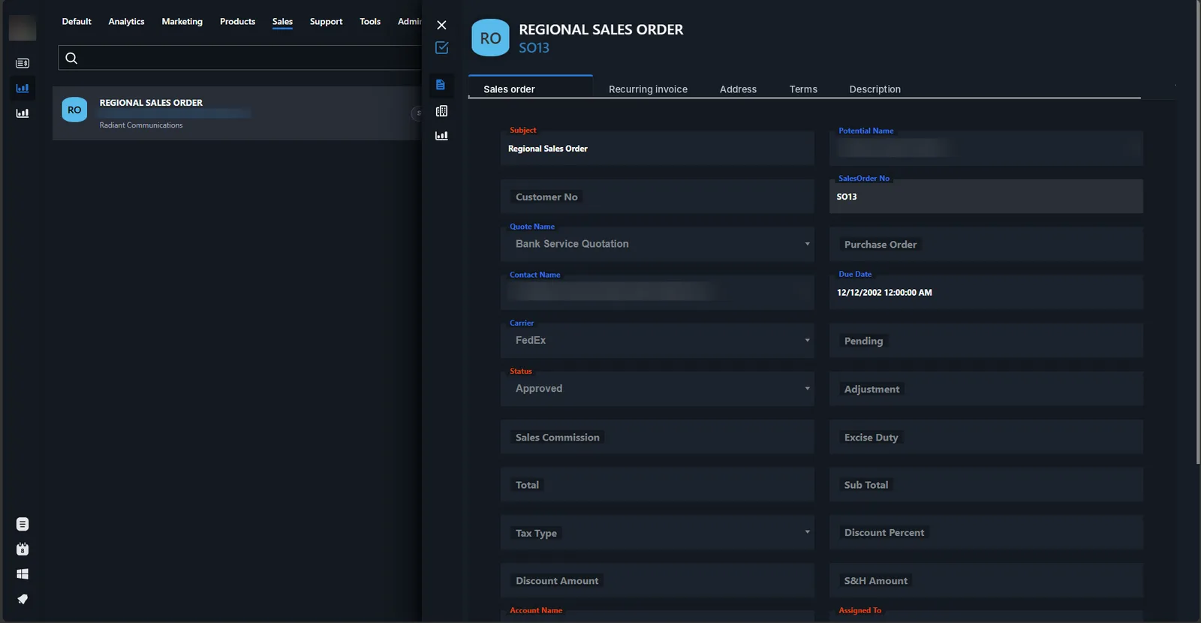Select the white bar chart icon in left sidebar
1201x623 pixels.
pos(23,113)
